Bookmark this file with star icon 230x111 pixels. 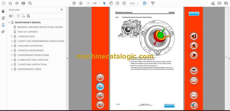pos(10,3)
